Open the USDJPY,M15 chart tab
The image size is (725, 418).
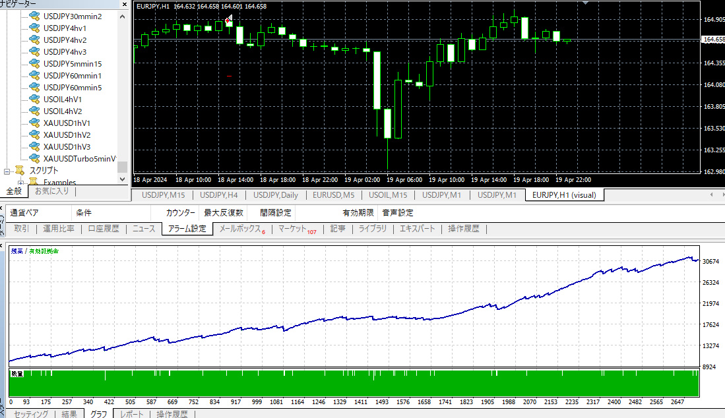click(163, 195)
